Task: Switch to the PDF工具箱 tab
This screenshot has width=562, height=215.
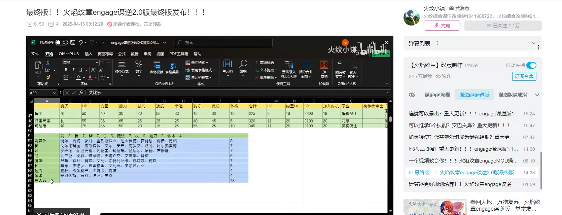Action: tap(179, 54)
